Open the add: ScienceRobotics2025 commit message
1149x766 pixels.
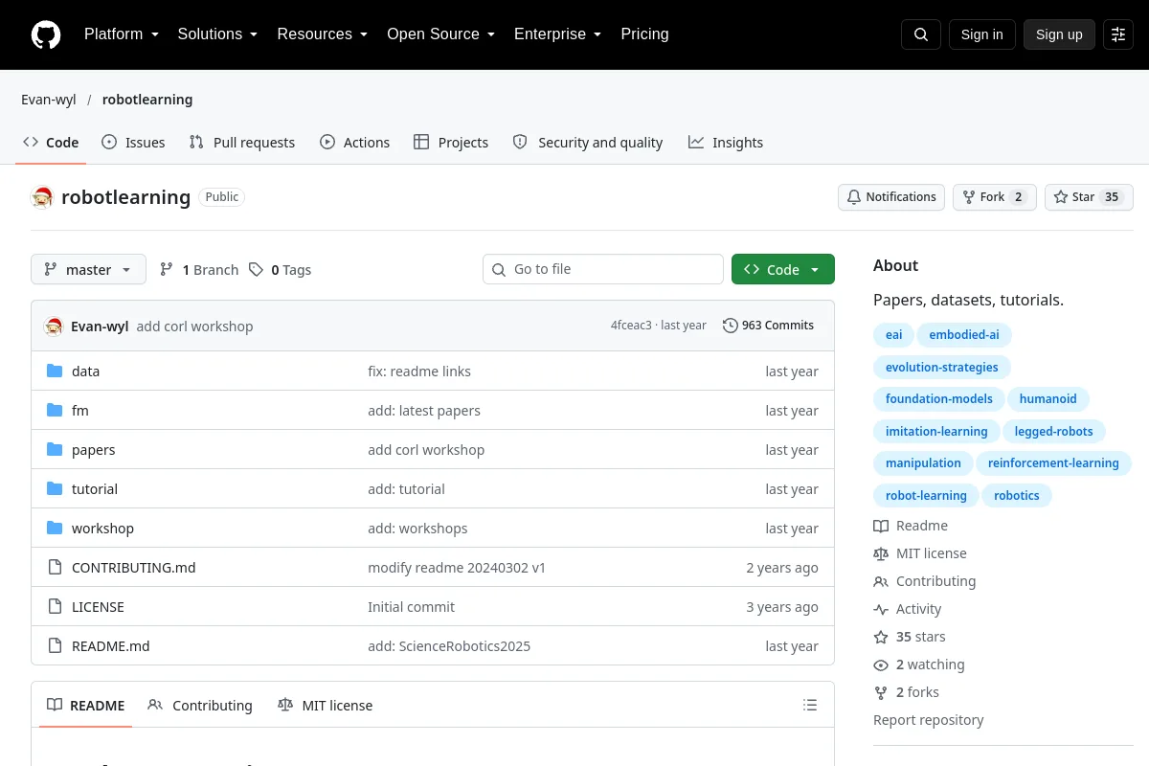(449, 646)
